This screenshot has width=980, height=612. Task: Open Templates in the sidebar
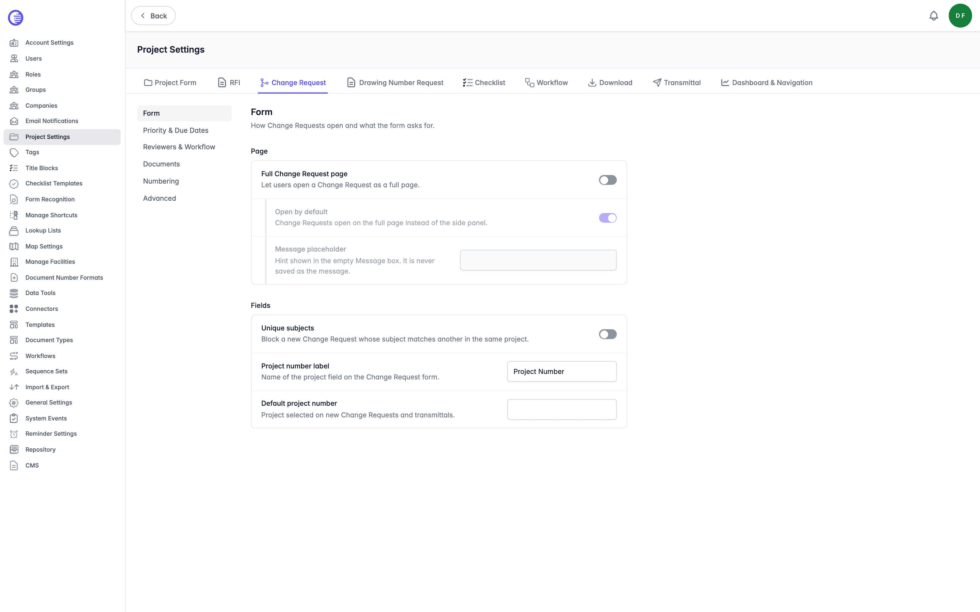pyautogui.click(x=62, y=325)
